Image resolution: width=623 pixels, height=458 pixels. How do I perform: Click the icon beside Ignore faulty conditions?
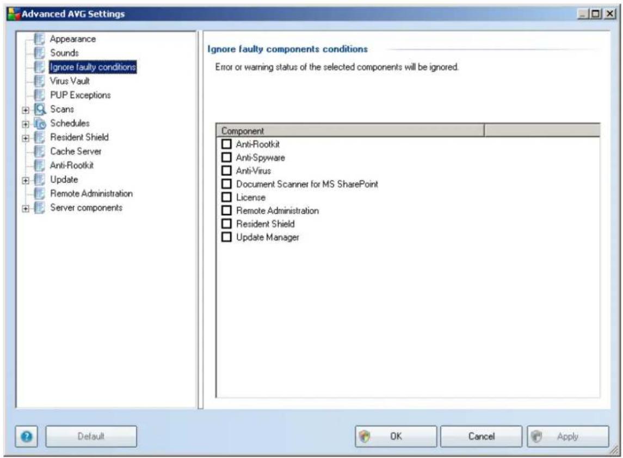pos(39,67)
